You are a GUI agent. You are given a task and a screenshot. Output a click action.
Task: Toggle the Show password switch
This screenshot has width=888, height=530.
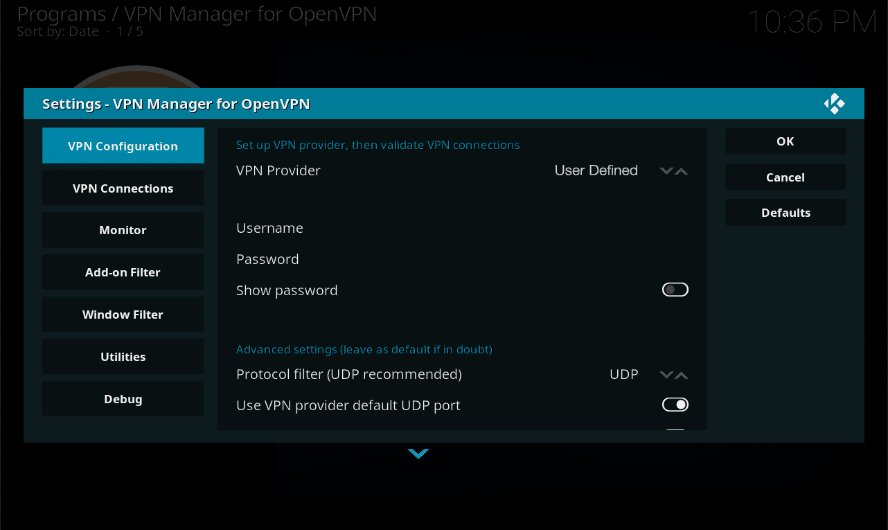point(675,290)
